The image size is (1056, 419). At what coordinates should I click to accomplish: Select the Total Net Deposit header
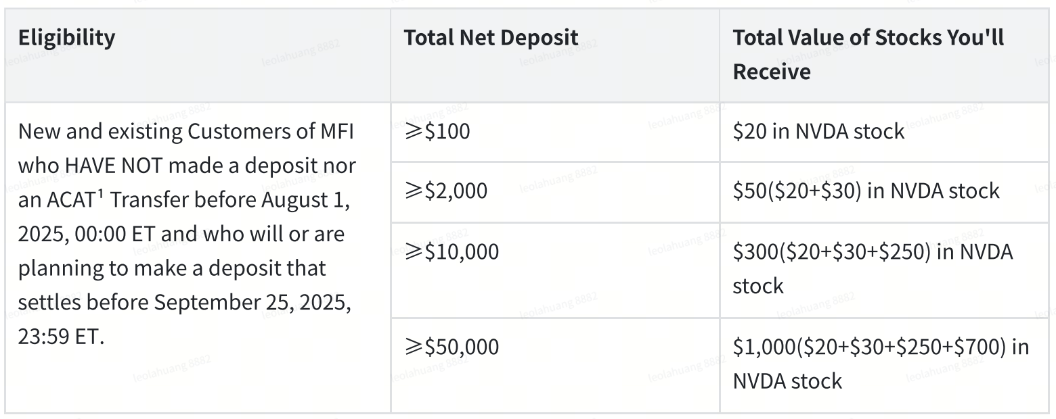(x=491, y=38)
